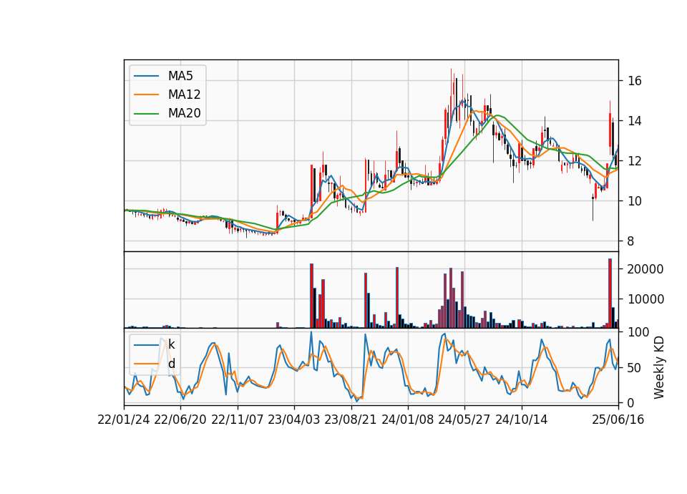Click the 22/06/20 date label
Viewport: 687px width, 494px height.
[x=180, y=420]
